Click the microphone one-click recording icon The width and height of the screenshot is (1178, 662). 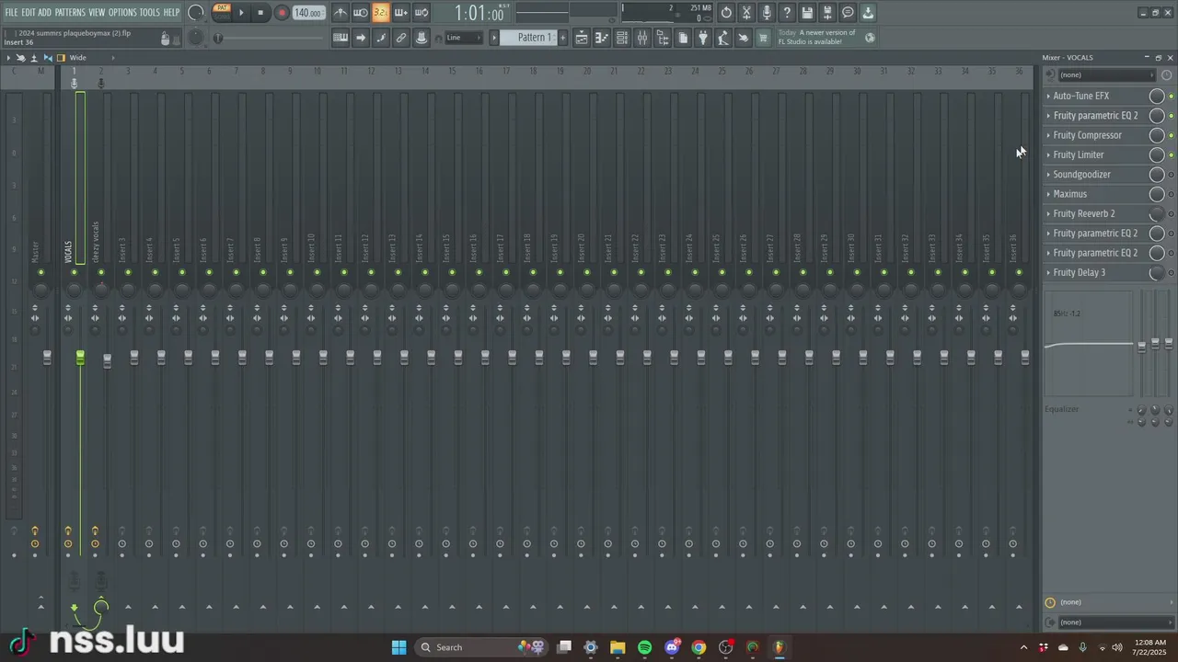[x=767, y=13]
